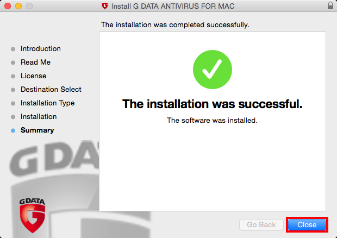Click the gray bullet beside License
This screenshot has width=337, height=238.
[x=13, y=76]
